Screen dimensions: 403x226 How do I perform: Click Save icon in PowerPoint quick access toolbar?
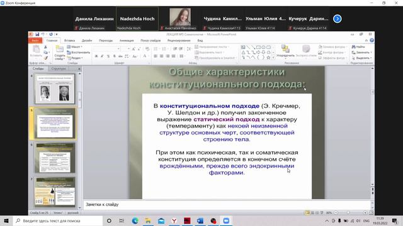tap(37, 35)
